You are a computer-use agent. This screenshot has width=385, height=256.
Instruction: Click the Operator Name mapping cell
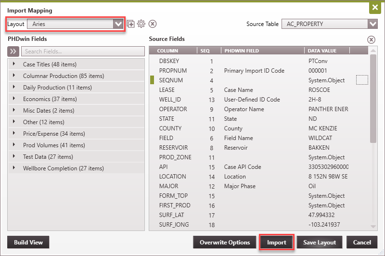(244, 109)
